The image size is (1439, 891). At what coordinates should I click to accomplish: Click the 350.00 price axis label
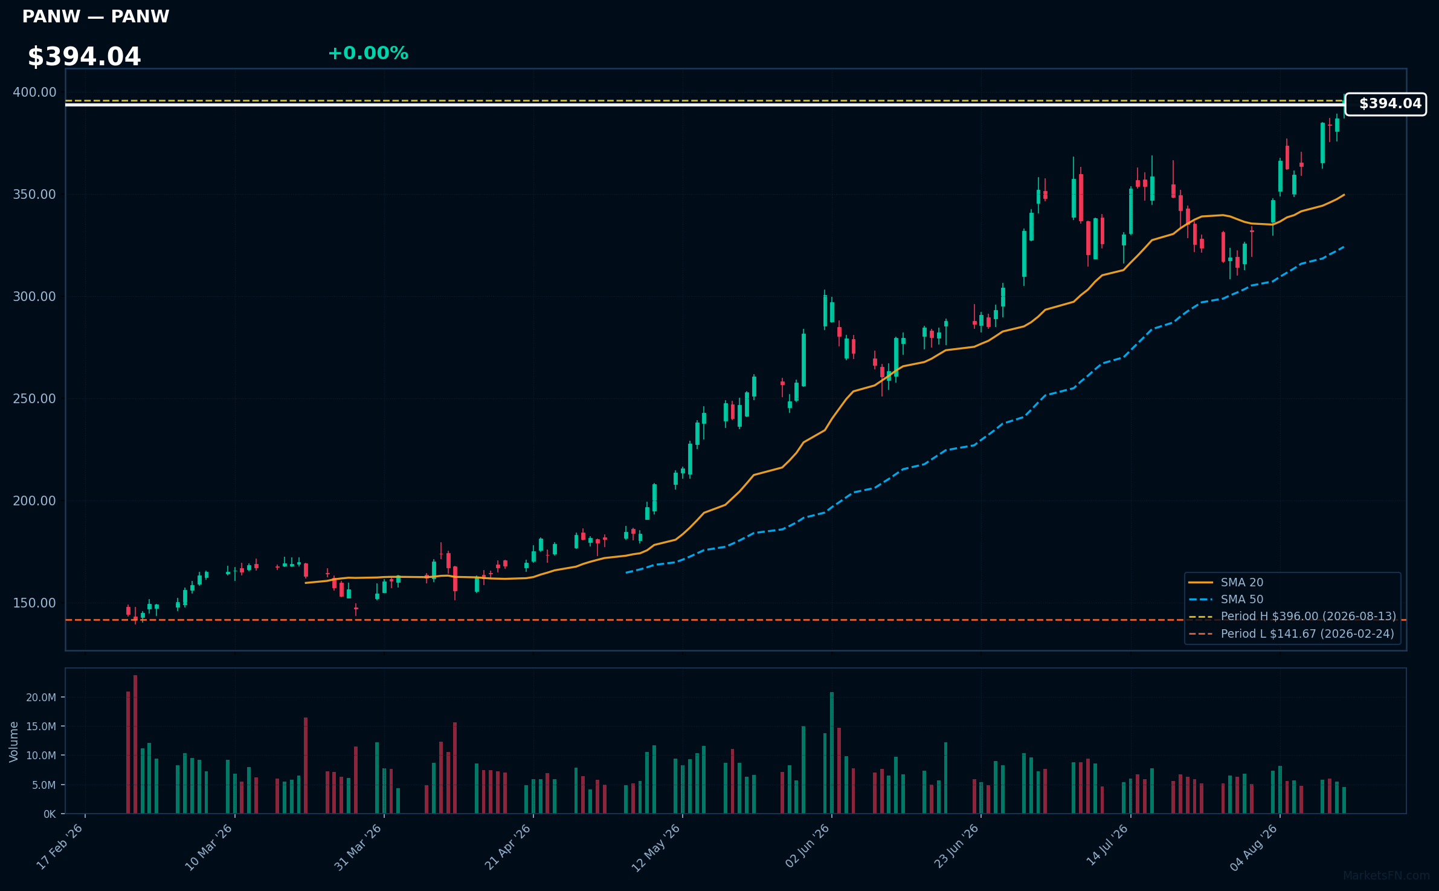[x=34, y=195]
